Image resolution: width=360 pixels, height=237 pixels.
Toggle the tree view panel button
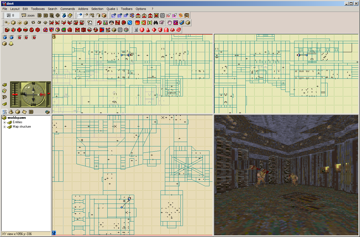point(4,112)
